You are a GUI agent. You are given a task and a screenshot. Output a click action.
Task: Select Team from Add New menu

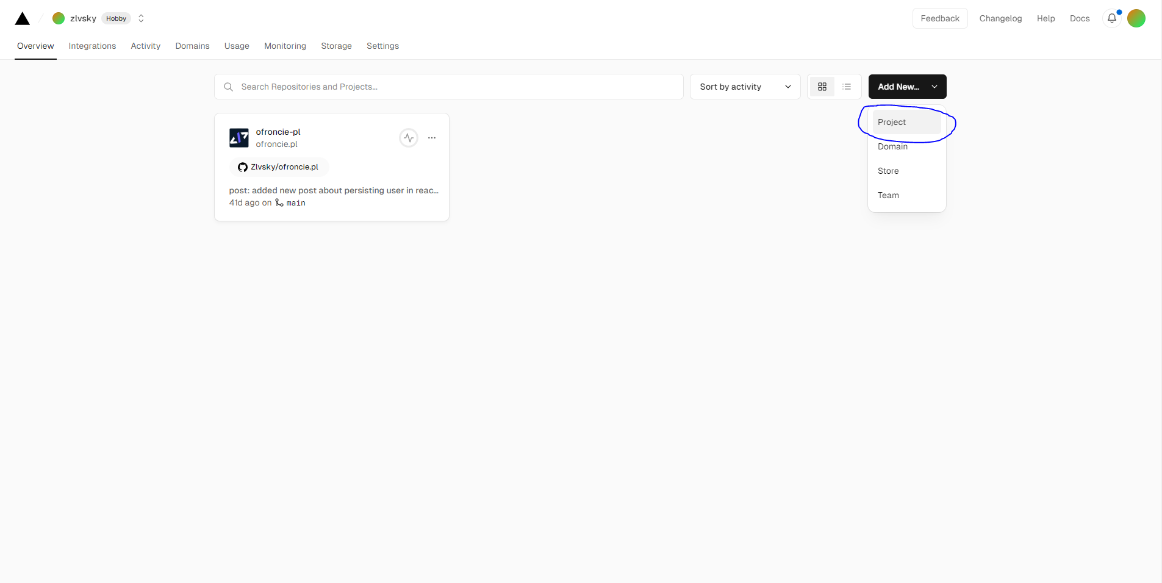coord(906,195)
